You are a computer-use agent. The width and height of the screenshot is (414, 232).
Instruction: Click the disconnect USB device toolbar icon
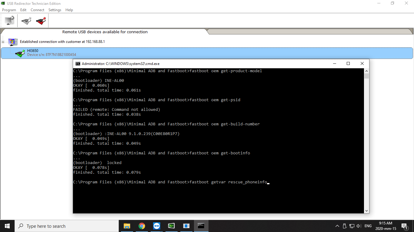tap(41, 21)
